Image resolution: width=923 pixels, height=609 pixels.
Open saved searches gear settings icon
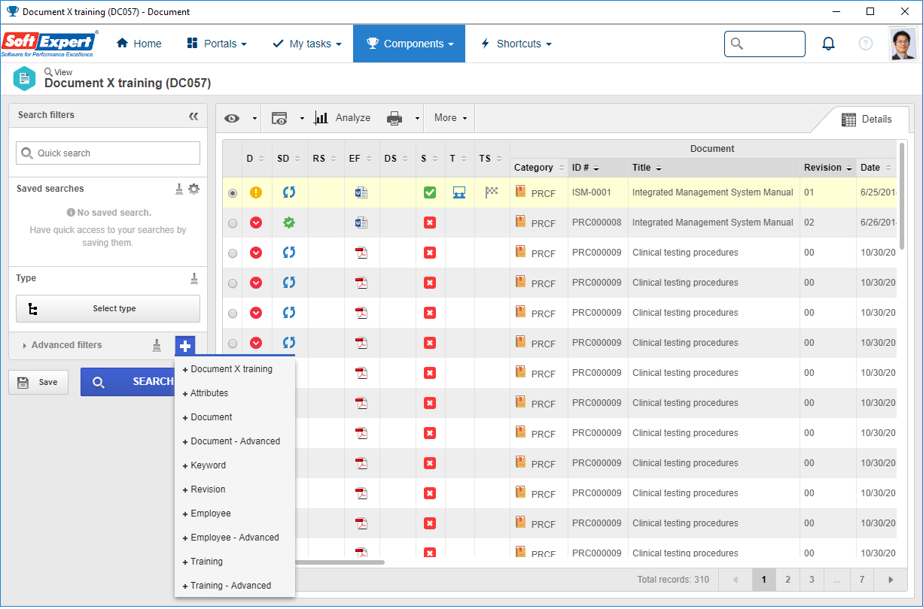click(x=194, y=189)
